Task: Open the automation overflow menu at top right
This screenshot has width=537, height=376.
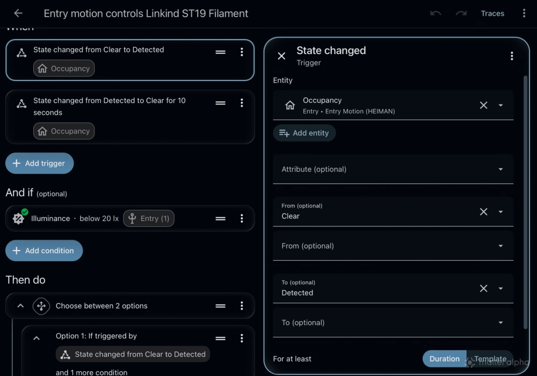Action: coord(524,13)
